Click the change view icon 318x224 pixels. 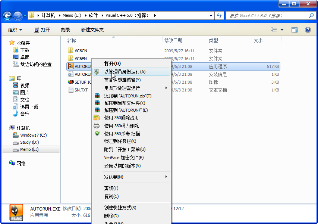click(x=274, y=30)
